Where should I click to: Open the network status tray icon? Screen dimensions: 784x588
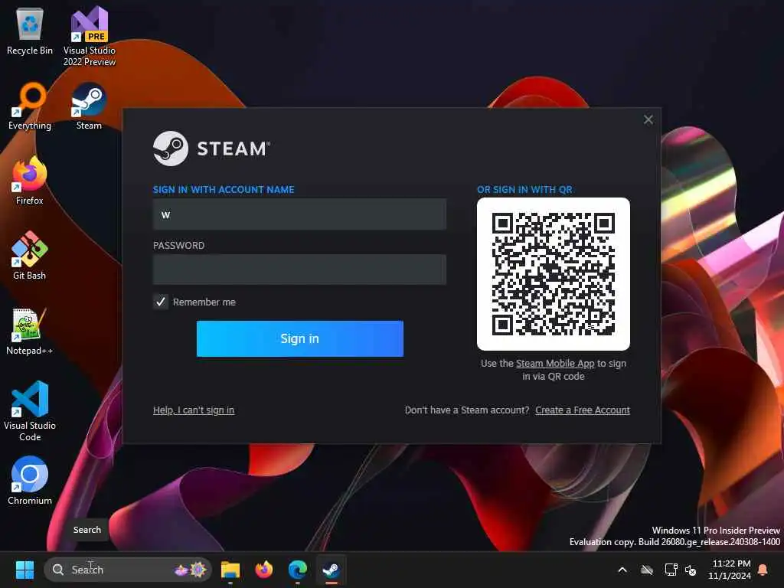(671, 570)
